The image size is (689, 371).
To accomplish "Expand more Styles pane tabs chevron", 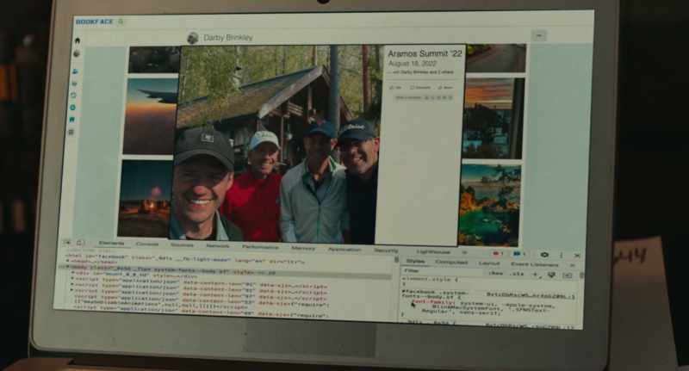I will (572, 265).
